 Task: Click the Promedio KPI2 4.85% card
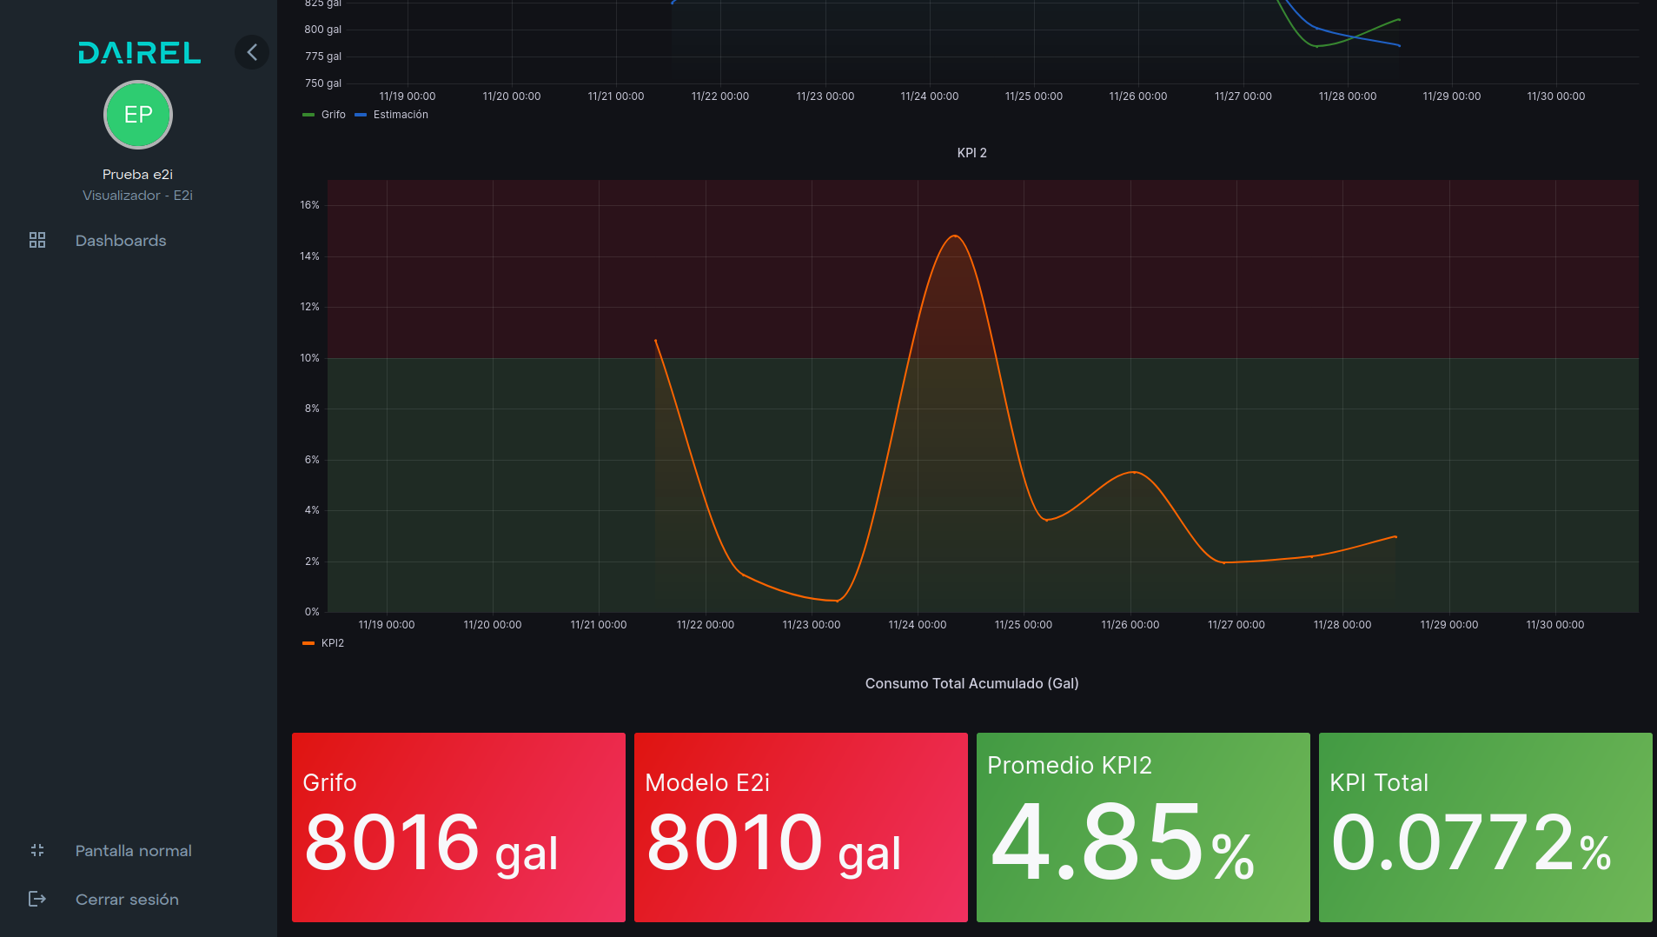1143,827
